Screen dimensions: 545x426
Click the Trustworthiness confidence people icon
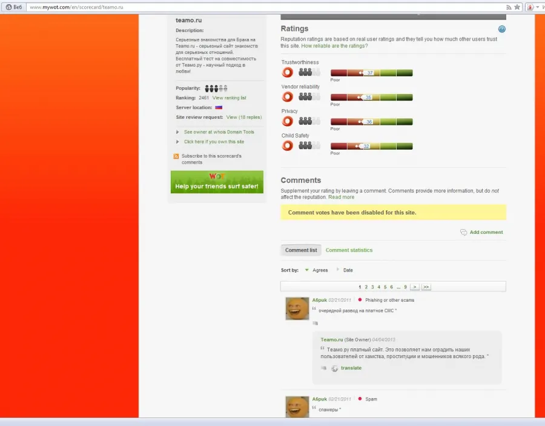[x=309, y=72]
